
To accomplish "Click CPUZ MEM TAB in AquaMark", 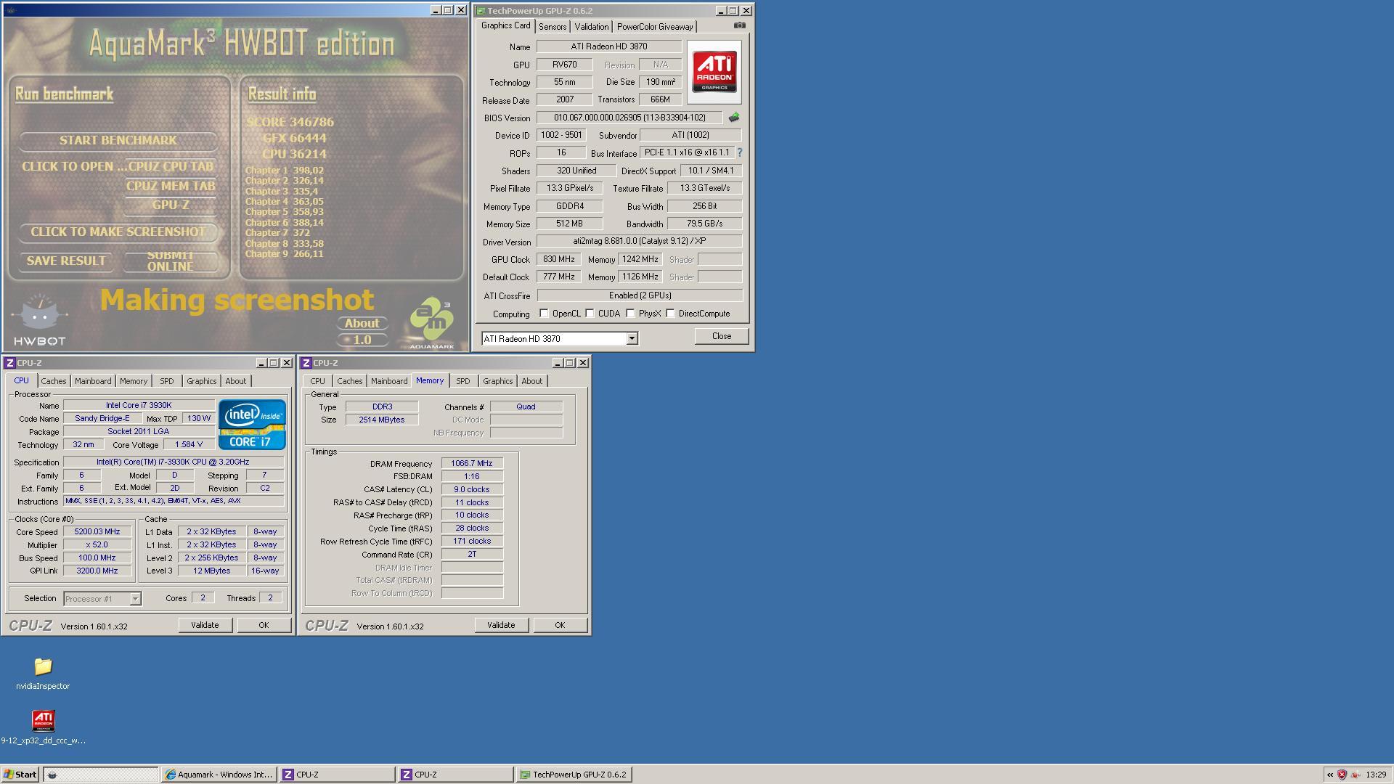I will pyautogui.click(x=171, y=186).
